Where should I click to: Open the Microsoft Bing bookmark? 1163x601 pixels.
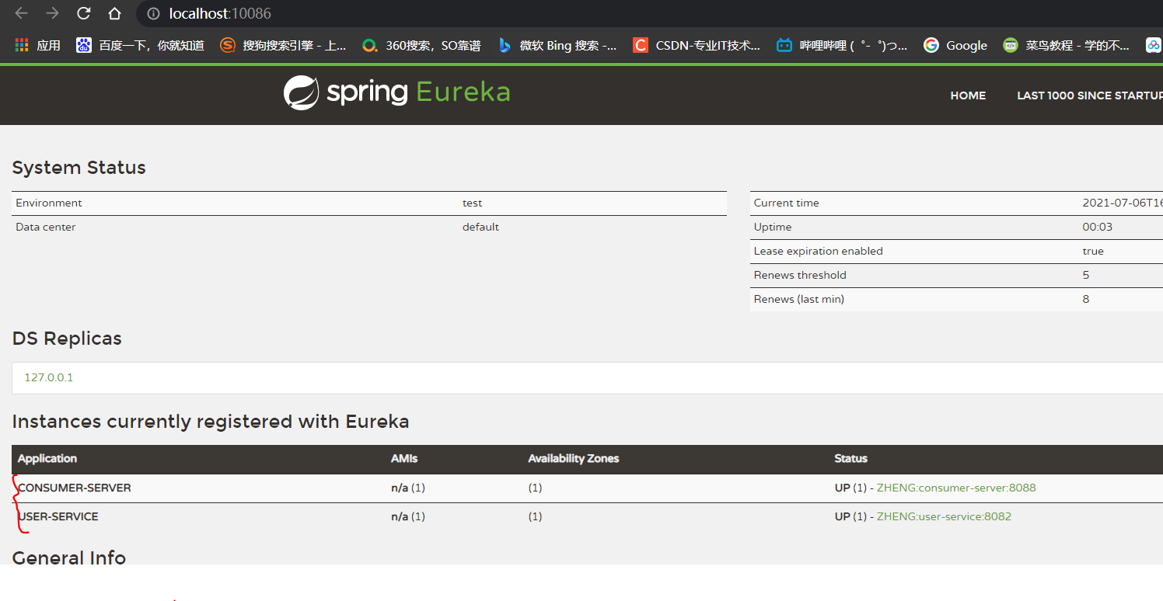tap(557, 45)
